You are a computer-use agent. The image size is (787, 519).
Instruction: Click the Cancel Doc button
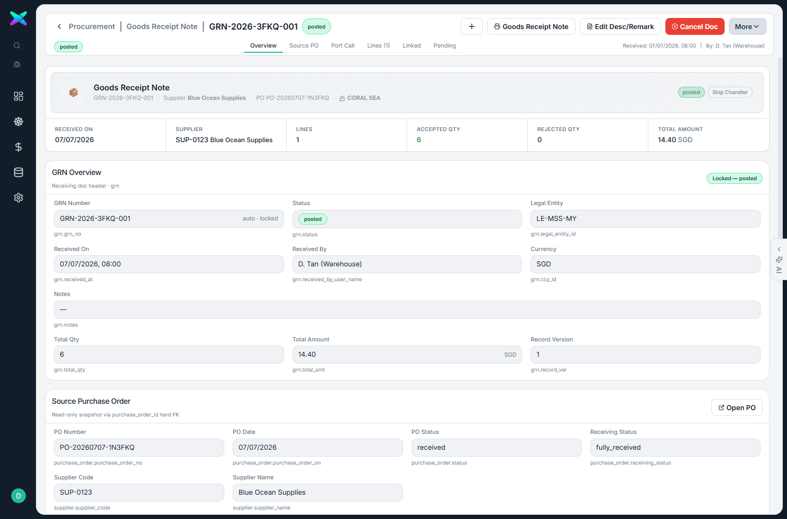click(695, 26)
